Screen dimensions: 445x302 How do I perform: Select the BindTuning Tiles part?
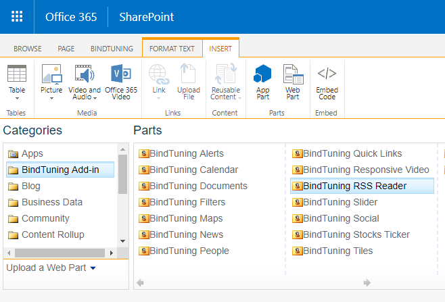pyautogui.click(x=332, y=251)
